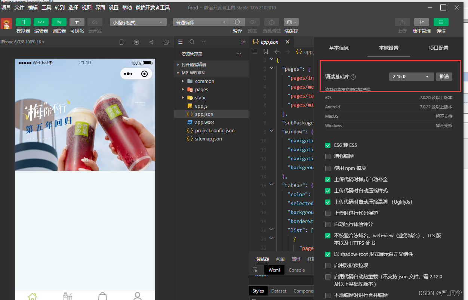Image resolution: width=468 pixels, height=300 pixels.
Task: Click the 版本管理 version management button
Action: [x=422, y=22]
